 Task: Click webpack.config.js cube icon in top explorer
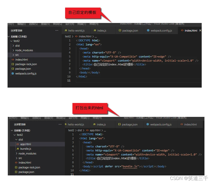click(x=13, y=73)
